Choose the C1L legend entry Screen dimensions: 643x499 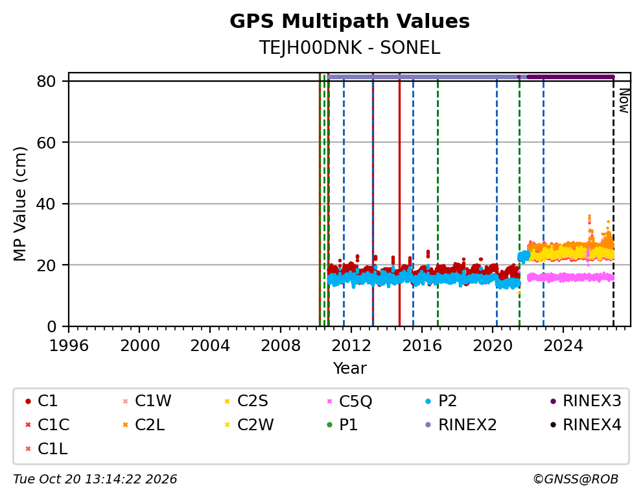click(46, 449)
